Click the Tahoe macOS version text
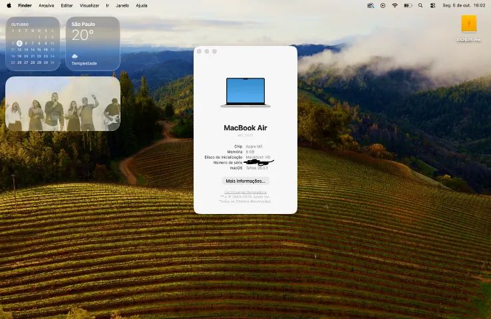This screenshot has height=319, width=491. pos(257,168)
